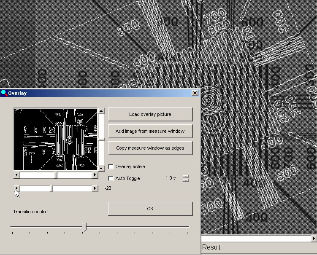This screenshot has width=317, height=255.
Task: Click the left arrow of the -23 scrollbar
Action: click(x=17, y=188)
